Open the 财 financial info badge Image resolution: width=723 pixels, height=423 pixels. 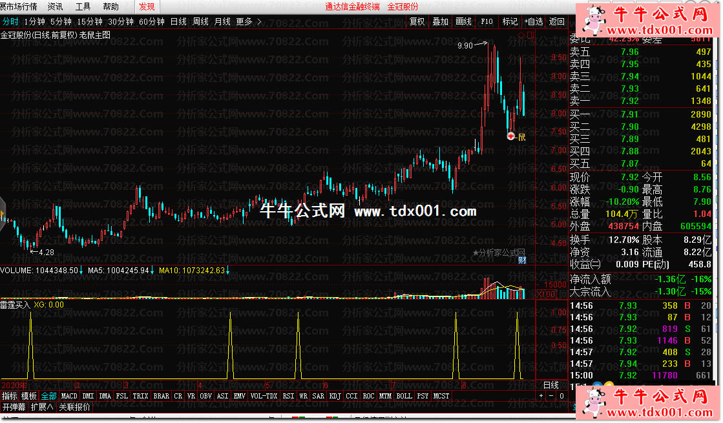(522, 260)
